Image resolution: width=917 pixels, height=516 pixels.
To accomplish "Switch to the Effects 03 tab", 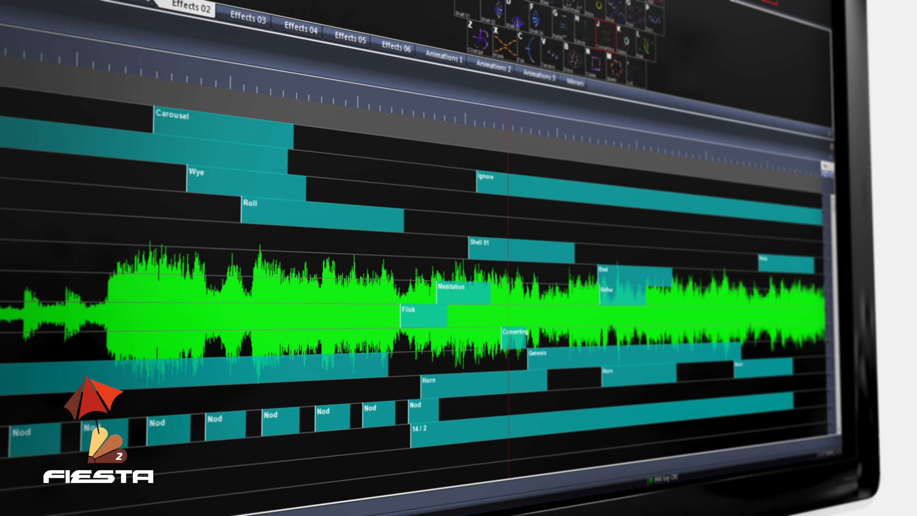I will 247,17.
